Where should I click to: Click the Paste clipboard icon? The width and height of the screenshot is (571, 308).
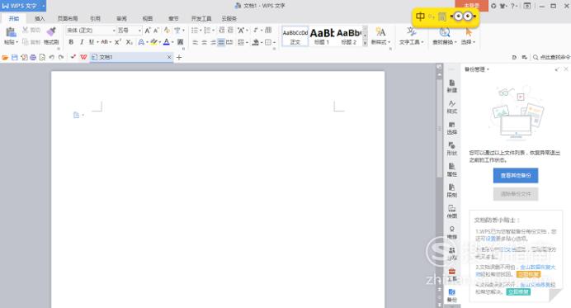(11, 32)
